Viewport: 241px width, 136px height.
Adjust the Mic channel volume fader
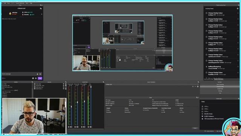pos(91,87)
